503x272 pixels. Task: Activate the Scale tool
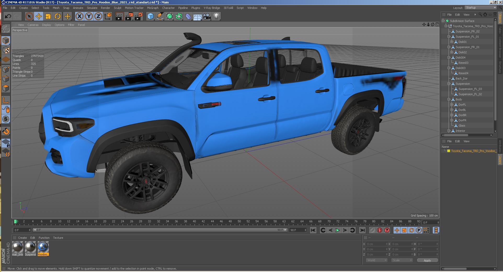pyautogui.click(x=48, y=16)
